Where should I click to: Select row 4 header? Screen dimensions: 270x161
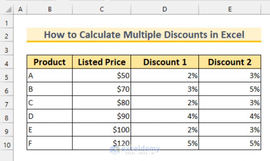(x=7, y=62)
